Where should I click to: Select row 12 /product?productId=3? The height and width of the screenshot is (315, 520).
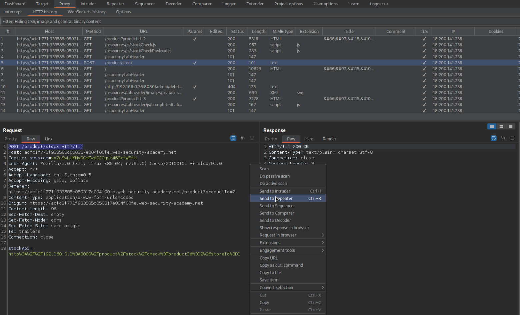coord(260,99)
